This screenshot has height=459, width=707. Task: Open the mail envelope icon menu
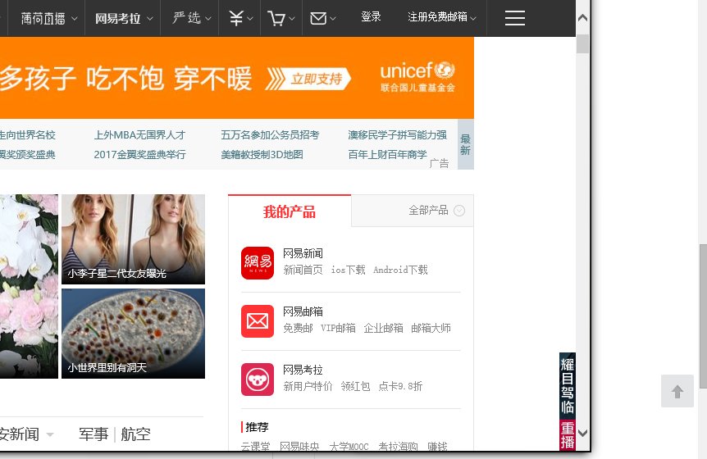(x=322, y=18)
